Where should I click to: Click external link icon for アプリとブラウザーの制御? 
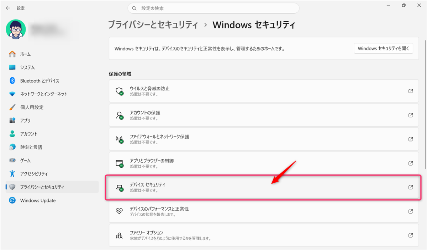coord(411,163)
